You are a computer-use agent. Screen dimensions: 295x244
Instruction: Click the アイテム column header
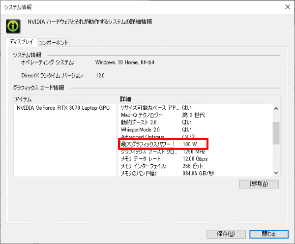click(x=23, y=99)
